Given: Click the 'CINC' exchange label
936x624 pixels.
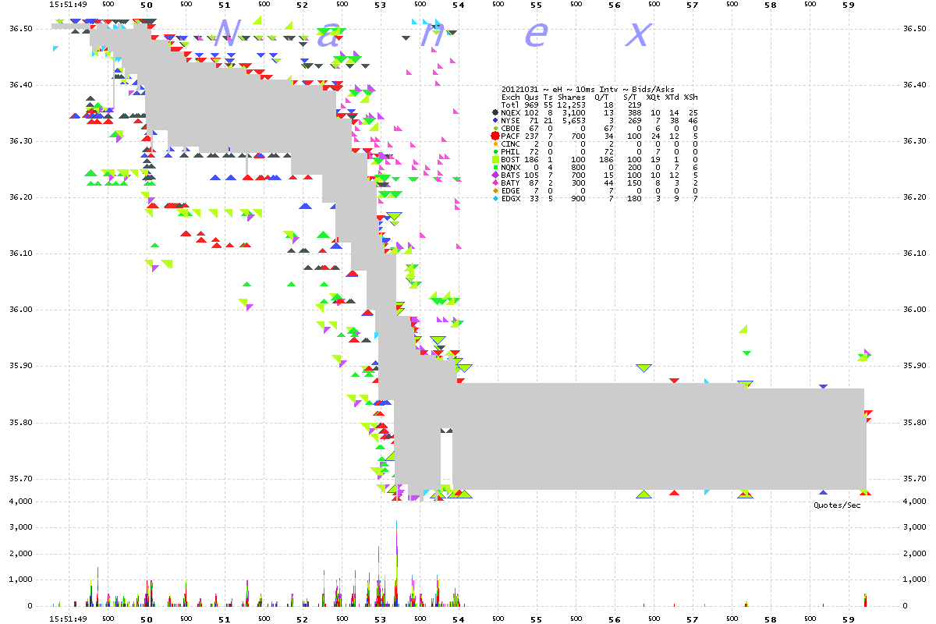Looking at the screenshot, I should (x=510, y=144).
